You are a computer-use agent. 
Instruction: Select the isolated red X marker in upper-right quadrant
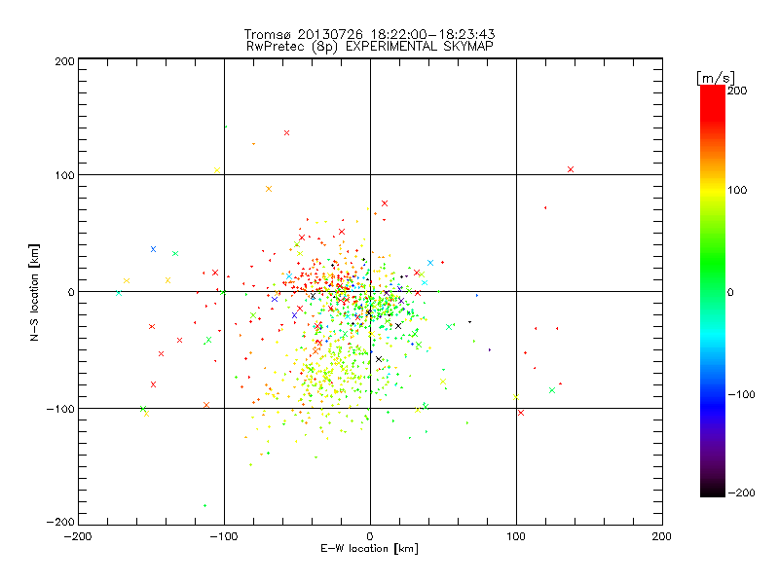pyautogui.click(x=571, y=169)
